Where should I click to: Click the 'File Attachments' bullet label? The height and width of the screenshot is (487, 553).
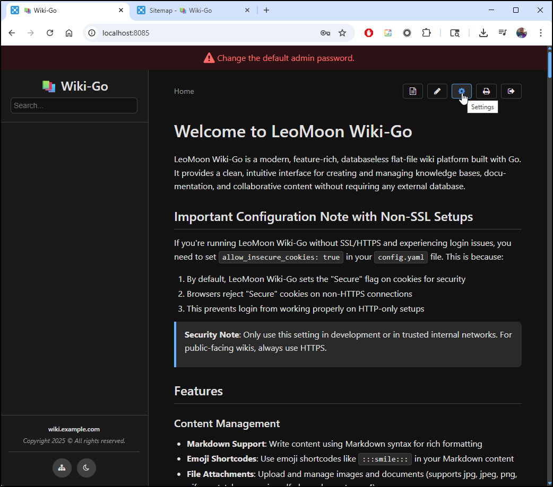220,474
